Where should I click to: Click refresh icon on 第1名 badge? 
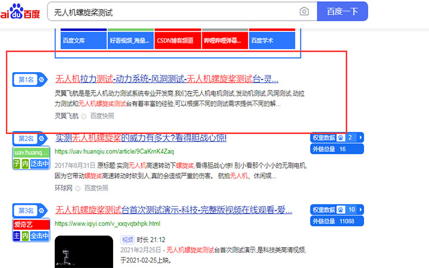point(42,80)
